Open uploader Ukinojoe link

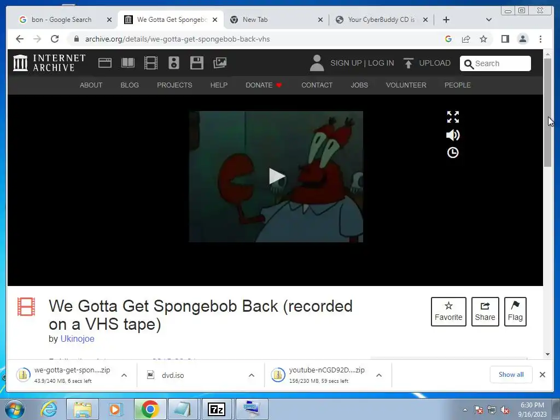[78, 339]
